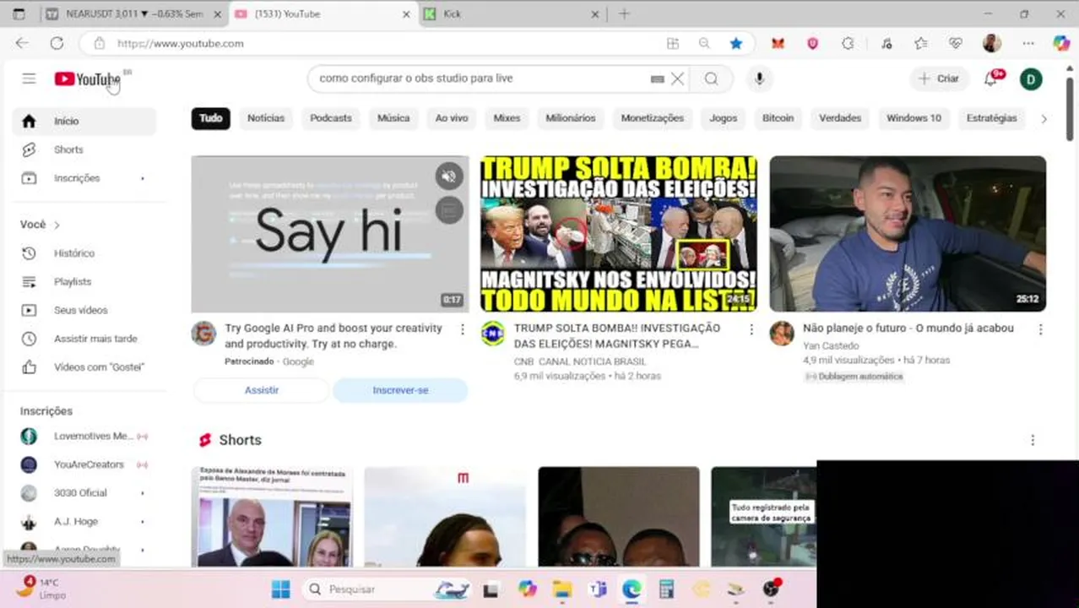
Task: Click the YouTube logo
Action: click(x=88, y=79)
